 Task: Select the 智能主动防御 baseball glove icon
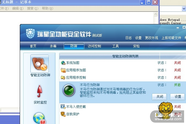(40, 64)
